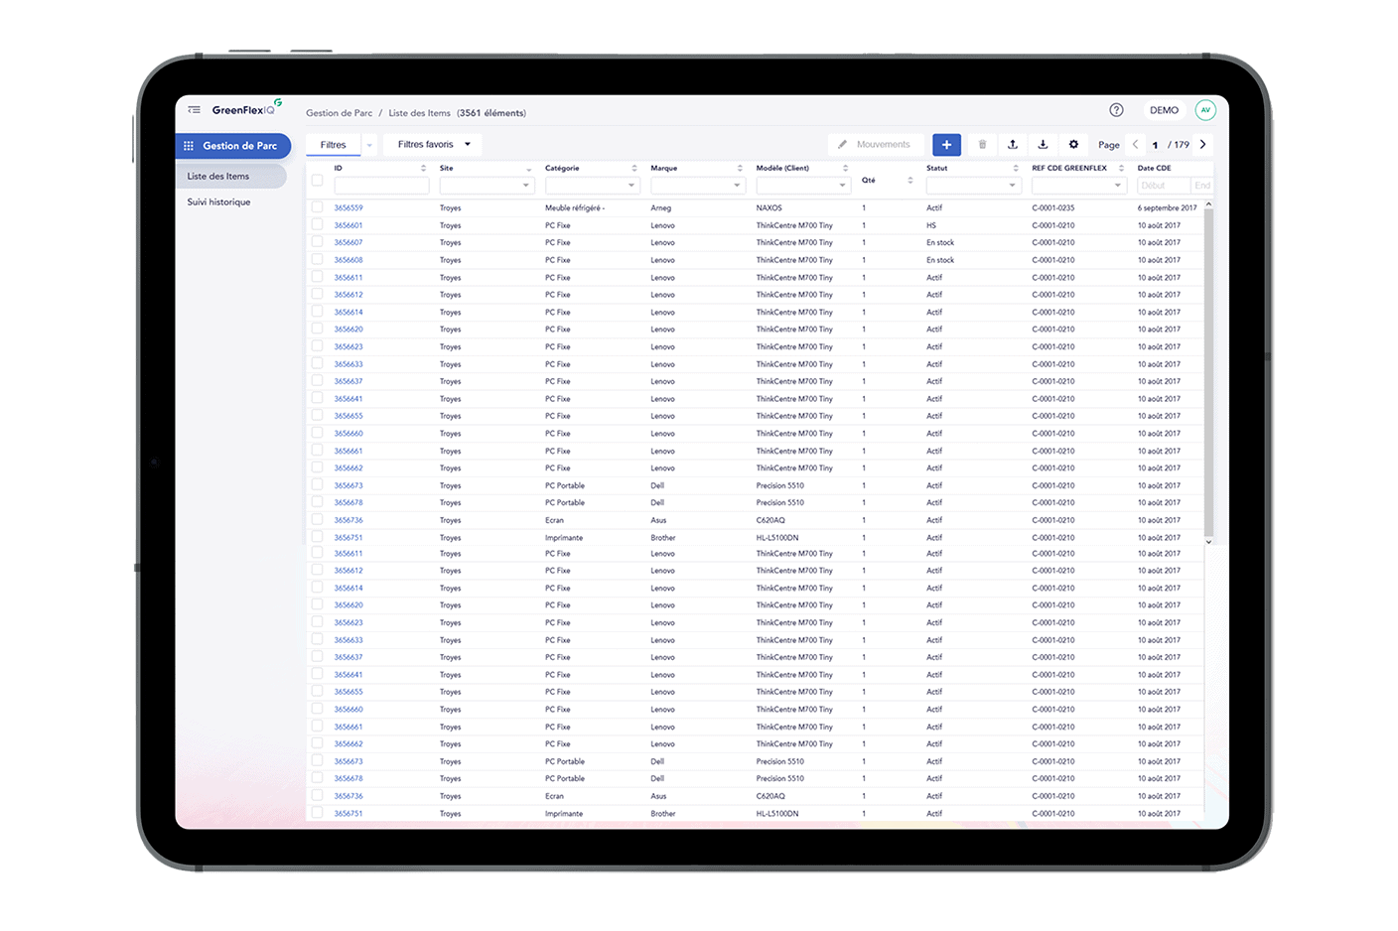The height and width of the screenshot is (931, 1398).
Task: Click the upload arrow icon in toolbar
Action: (1013, 145)
